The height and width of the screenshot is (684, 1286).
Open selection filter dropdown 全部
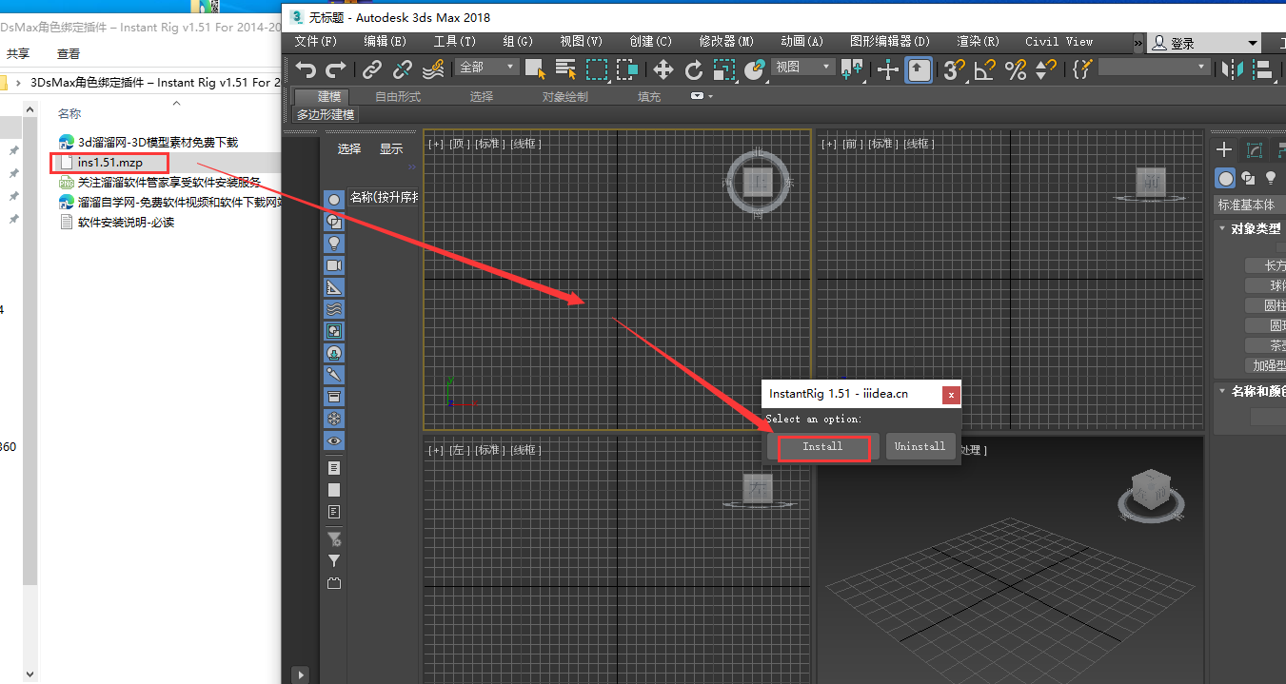click(x=487, y=67)
